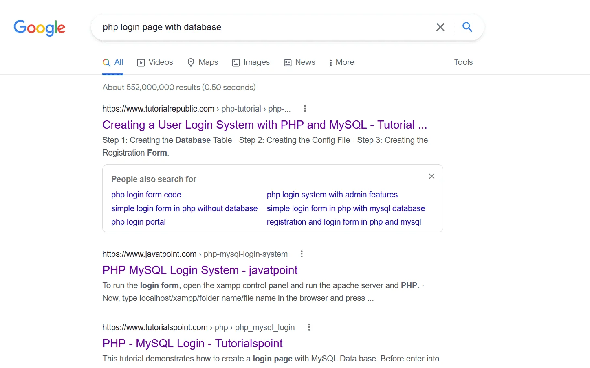This screenshot has width=590, height=368.
Task: Search simple login form in php with mysql database
Action: click(x=346, y=209)
